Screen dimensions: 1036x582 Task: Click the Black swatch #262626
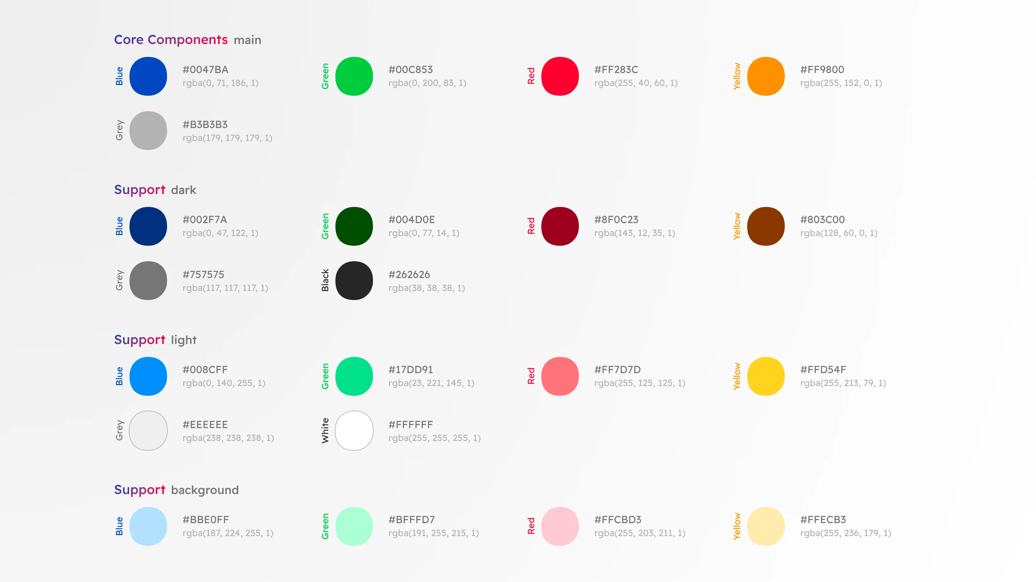point(354,281)
